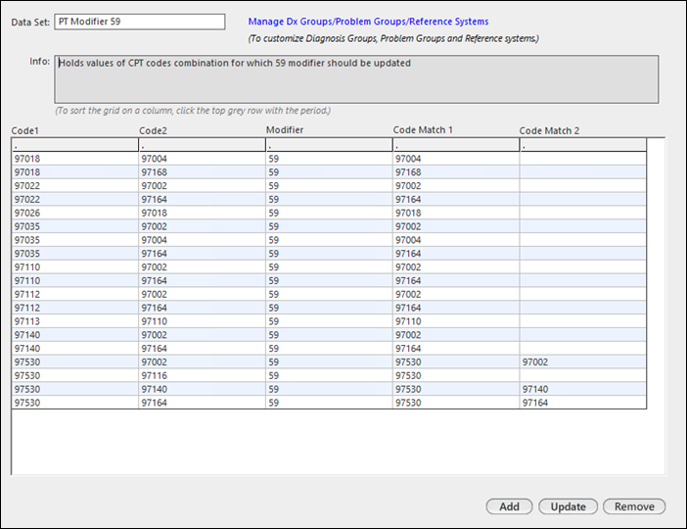Select Code1 cell 97026
The width and height of the screenshot is (687, 529).
pos(75,214)
